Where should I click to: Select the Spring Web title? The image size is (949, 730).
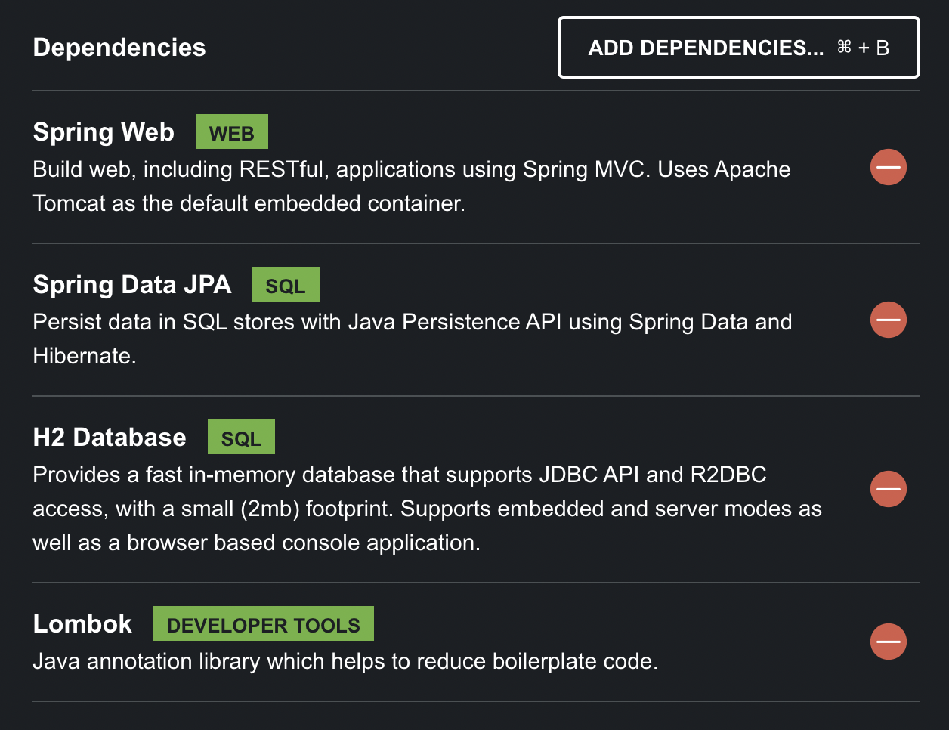[x=104, y=131]
